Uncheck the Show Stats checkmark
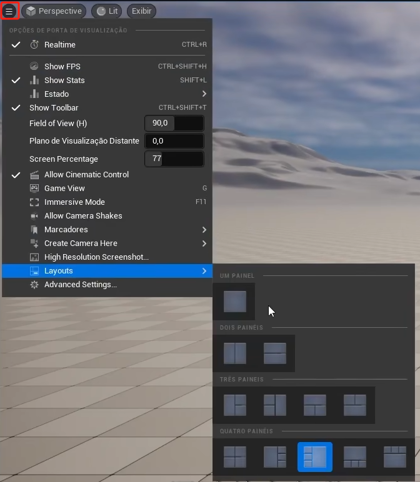 pyautogui.click(x=16, y=81)
